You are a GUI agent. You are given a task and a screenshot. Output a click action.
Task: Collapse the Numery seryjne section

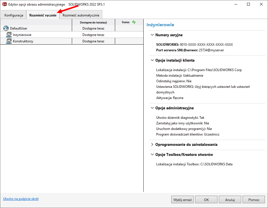click(152, 35)
